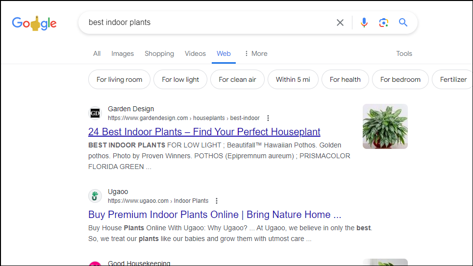Click the Garden Design GD favicon
Screen dimensions: 473x266
click(x=95, y=113)
